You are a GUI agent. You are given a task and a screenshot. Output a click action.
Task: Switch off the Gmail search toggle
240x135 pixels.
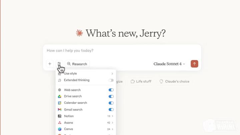[x=111, y=110]
